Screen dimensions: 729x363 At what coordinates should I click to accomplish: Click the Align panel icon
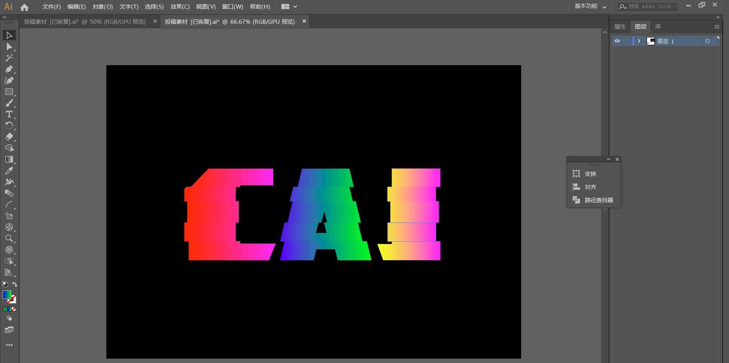click(576, 187)
